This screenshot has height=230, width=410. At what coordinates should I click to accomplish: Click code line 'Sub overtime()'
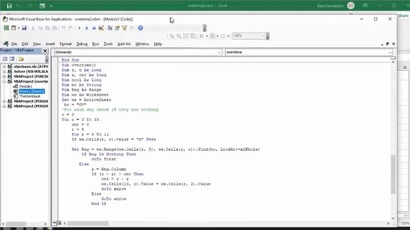point(79,65)
